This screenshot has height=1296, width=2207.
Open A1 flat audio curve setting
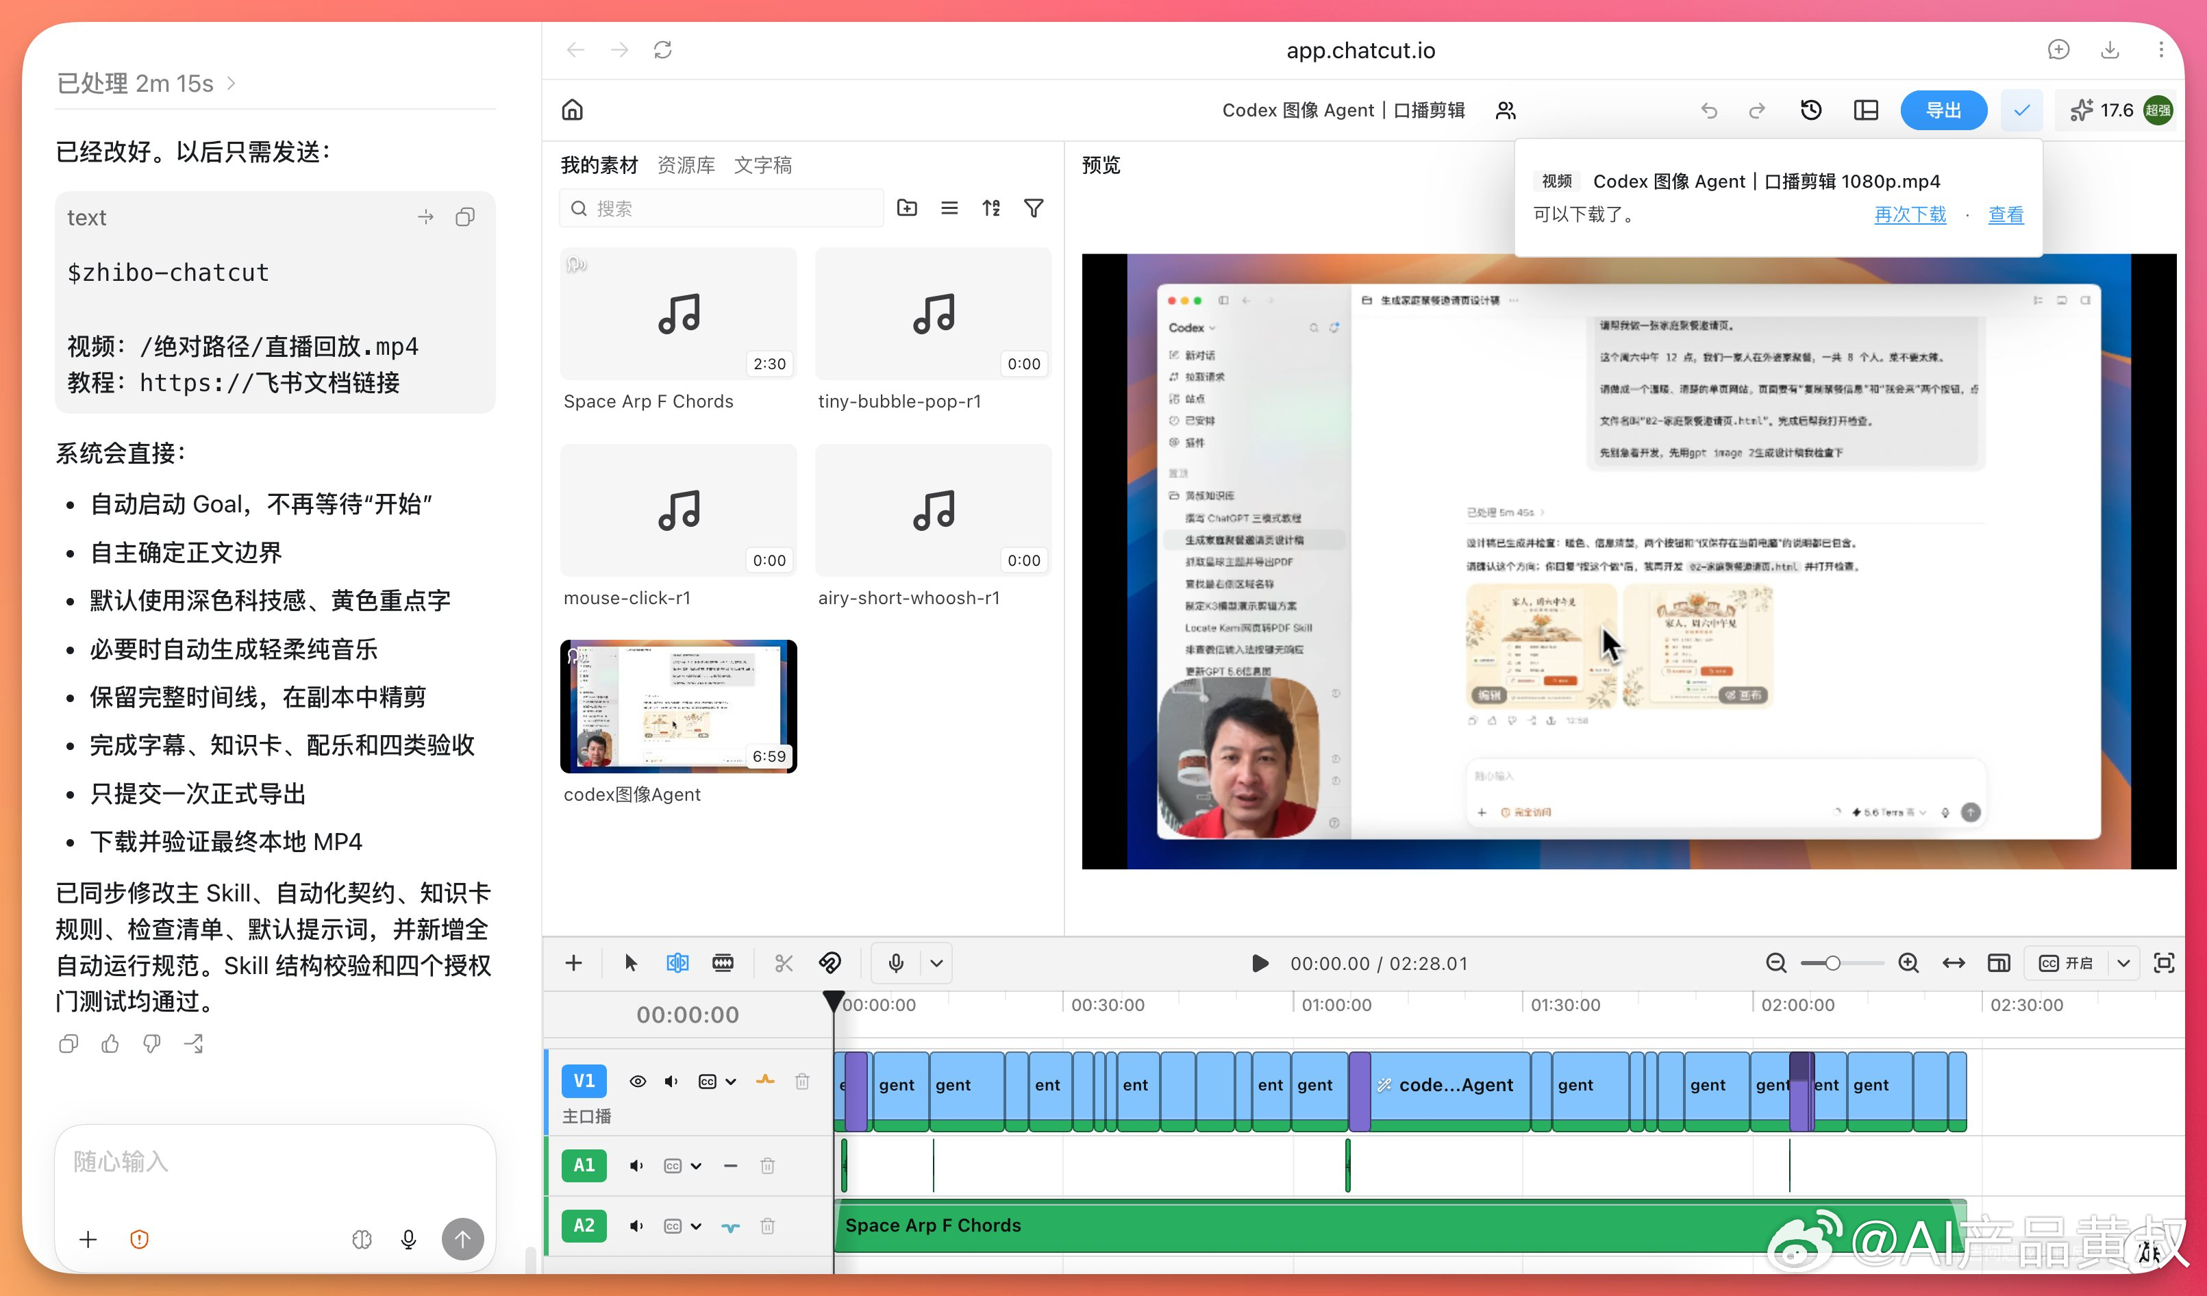pyautogui.click(x=730, y=1166)
